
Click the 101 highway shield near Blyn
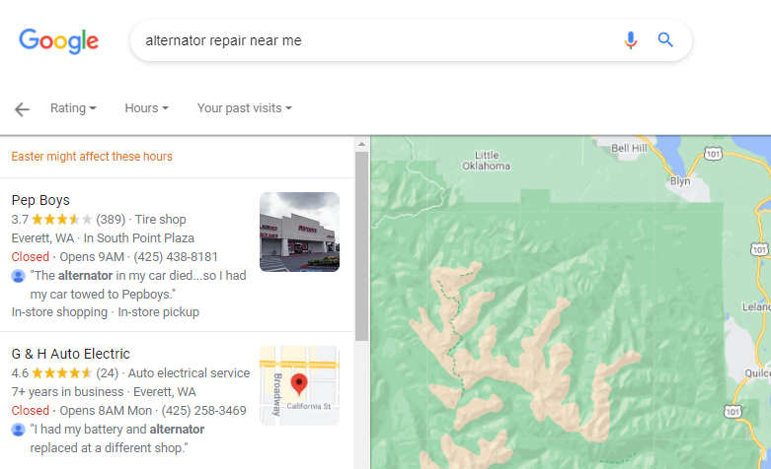tap(713, 154)
